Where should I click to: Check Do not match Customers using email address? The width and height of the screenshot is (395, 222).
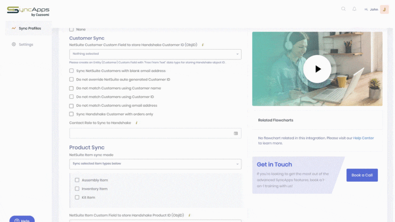(71, 106)
